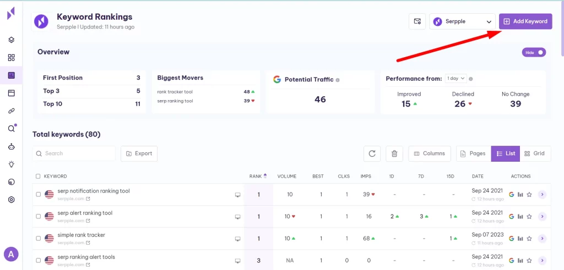Click the Potential Traffic value 46
This screenshot has width=564, height=270.
320,100
